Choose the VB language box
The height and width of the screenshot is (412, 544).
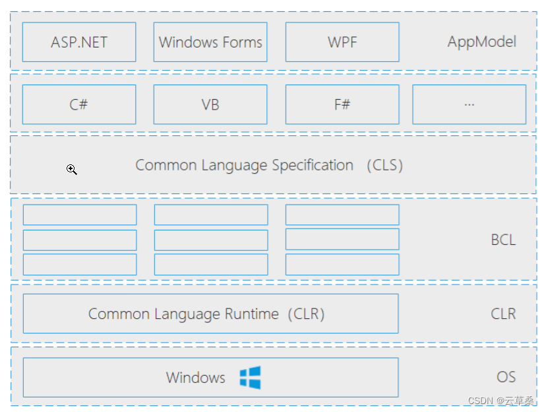[210, 104]
